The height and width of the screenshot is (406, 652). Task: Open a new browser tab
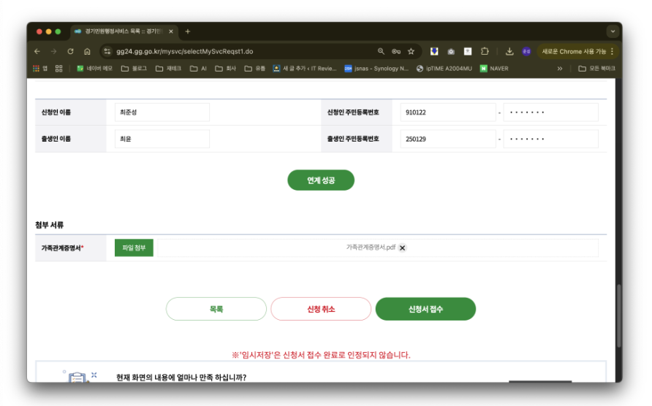pyautogui.click(x=188, y=31)
